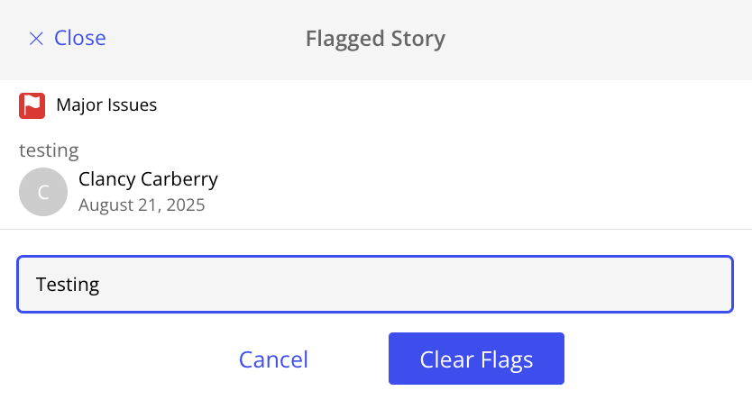Screen dimensions: 752x409
Task: Open Clancy Carberry's name
Action: tap(148, 179)
